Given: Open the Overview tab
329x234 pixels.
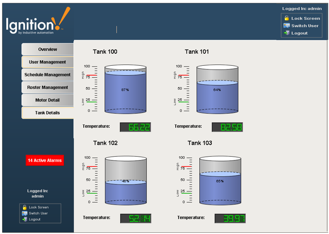Looking at the screenshot, I should pyautogui.click(x=48, y=49).
